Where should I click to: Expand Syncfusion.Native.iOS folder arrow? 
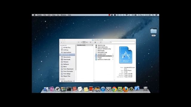113,59
